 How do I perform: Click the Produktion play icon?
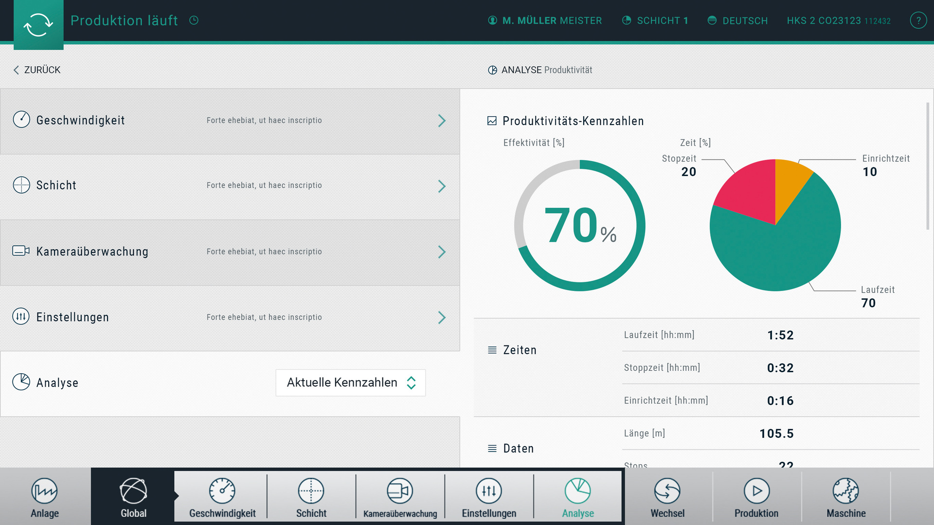click(x=756, y=491)
